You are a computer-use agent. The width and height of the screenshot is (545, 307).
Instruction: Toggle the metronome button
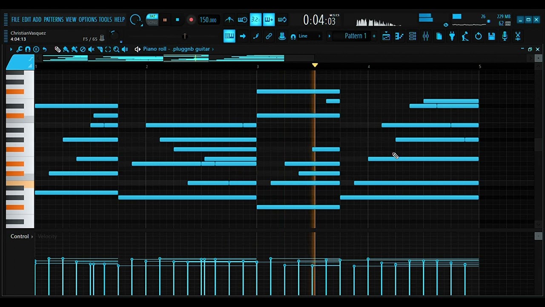point(229,20)
